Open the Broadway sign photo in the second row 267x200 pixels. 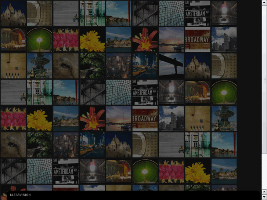[x=198, y=40]
